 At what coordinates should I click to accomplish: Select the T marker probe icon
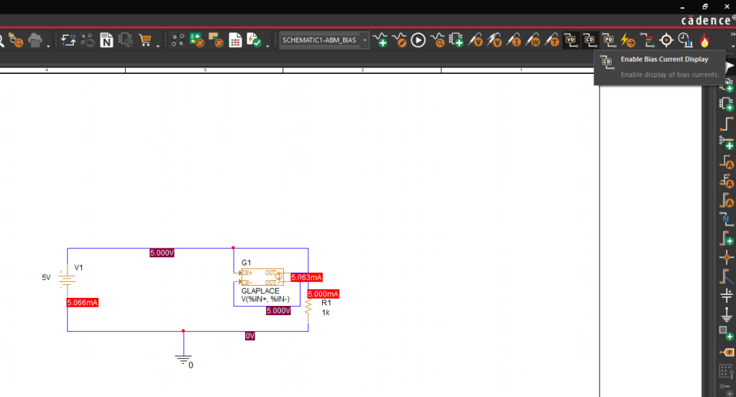pyautogui.click(x=551, y=40)
